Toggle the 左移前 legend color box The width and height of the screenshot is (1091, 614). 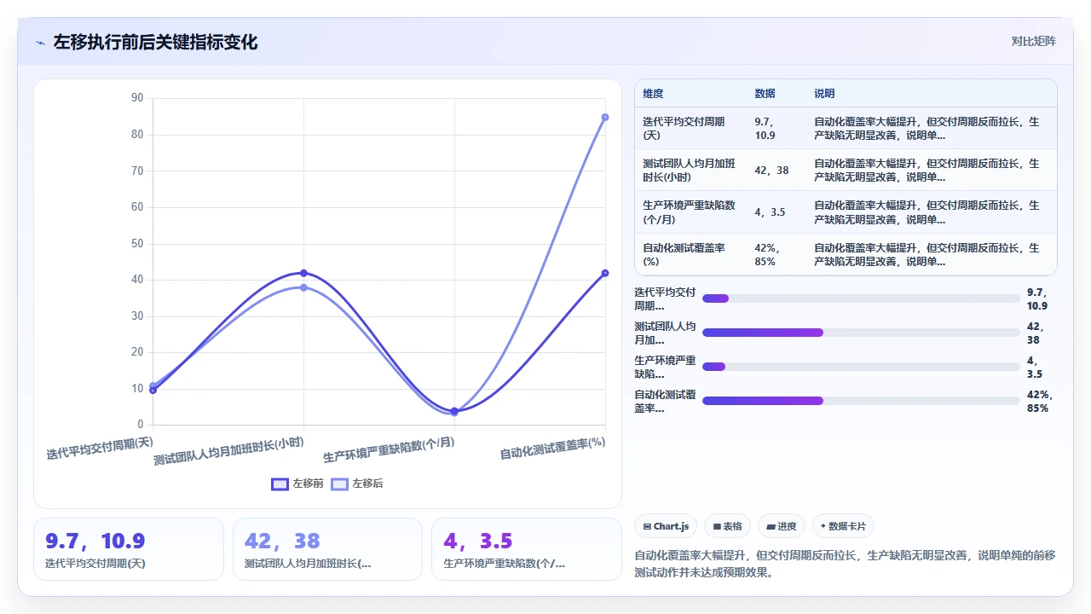tap(280, 484)
